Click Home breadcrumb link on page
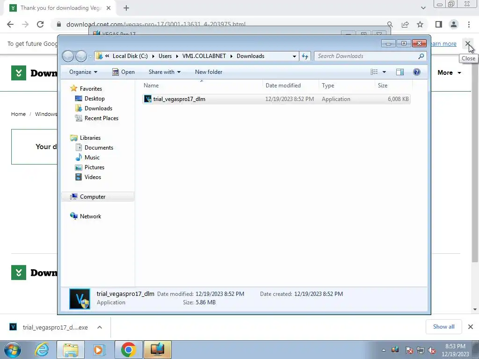This screenshot has height=359, width=479. pos(18,114)
